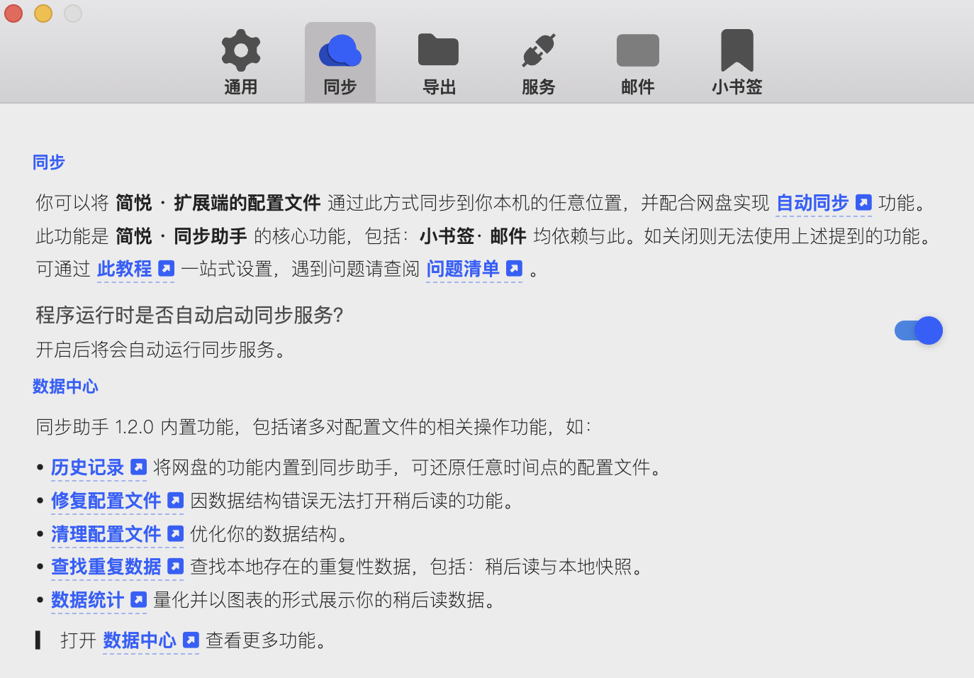The height and width of the screenshot is (678, 974).
Task: Open the 数据中心 link in the bottom line
Action: (140, 640)
